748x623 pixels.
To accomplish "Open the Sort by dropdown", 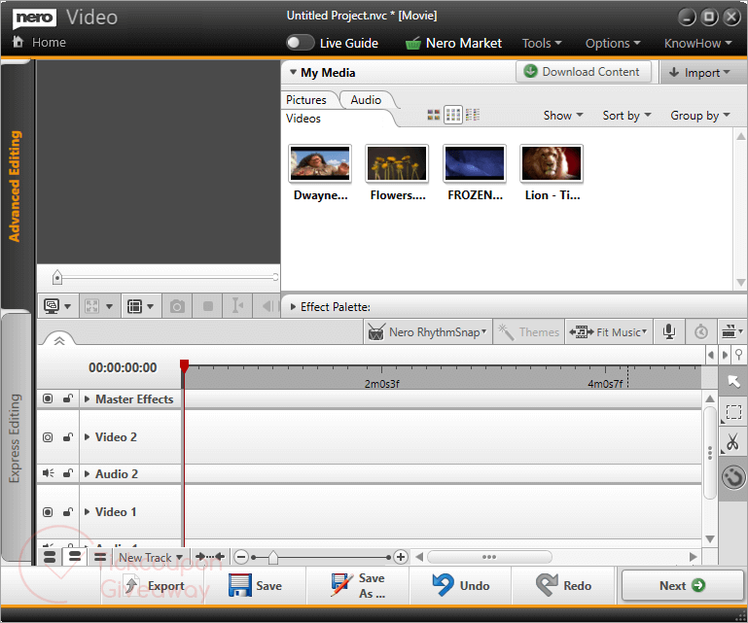I will [626, 116].
